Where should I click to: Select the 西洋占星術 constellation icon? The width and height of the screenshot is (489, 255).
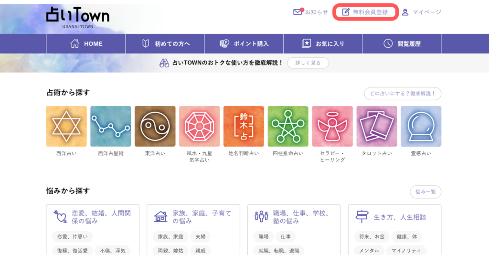click(111, 126)
